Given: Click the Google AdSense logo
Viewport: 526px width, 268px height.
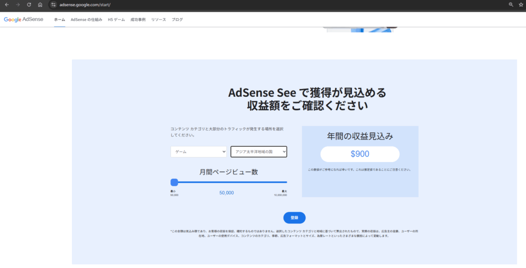Looking at the screenshot, I should [x=24, y=19].
